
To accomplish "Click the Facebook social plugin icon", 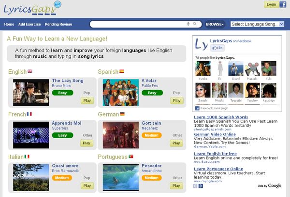I will [x=197, y=108].
